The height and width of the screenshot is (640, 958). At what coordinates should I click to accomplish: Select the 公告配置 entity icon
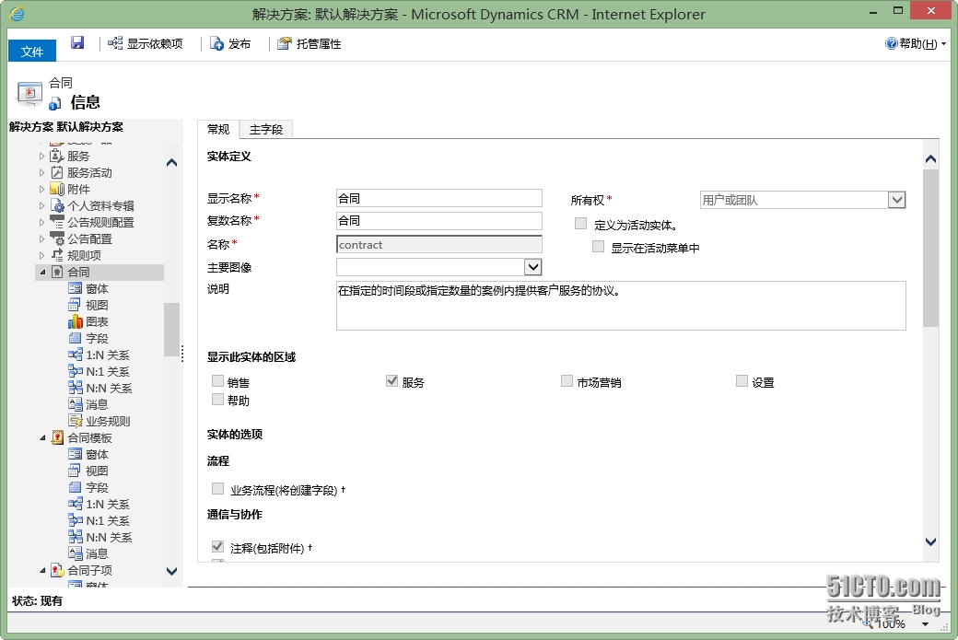pyautogui.click(x=57, y=239)
